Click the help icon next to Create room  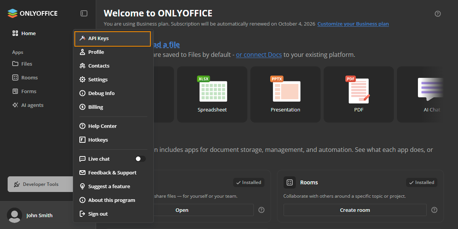pos(434,210)
